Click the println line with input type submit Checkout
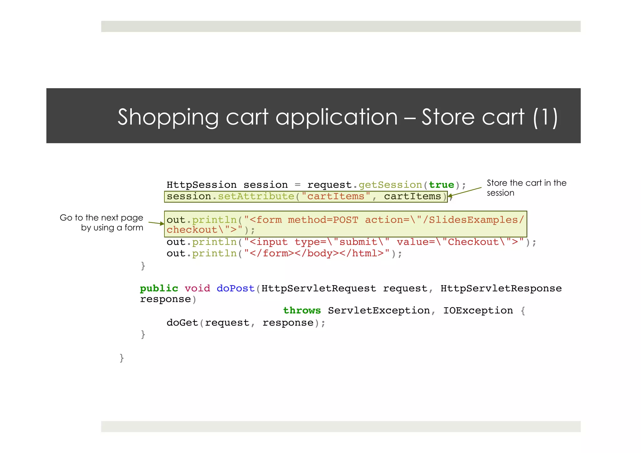This screenshot has height=453, width=641. pos(351,242)
